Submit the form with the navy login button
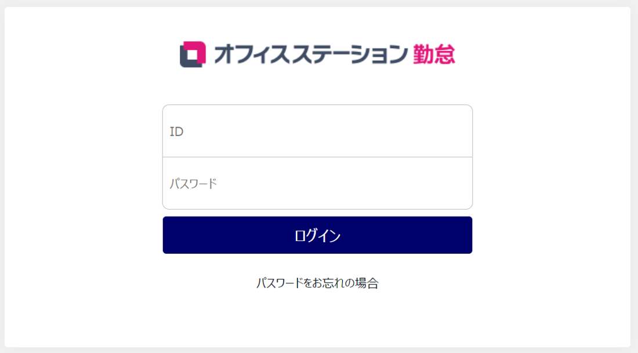This screenshot has height=353, width=638. point(317,235)
